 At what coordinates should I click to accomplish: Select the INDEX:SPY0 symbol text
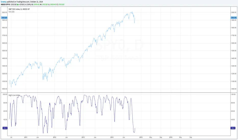(x=5, y=5)
